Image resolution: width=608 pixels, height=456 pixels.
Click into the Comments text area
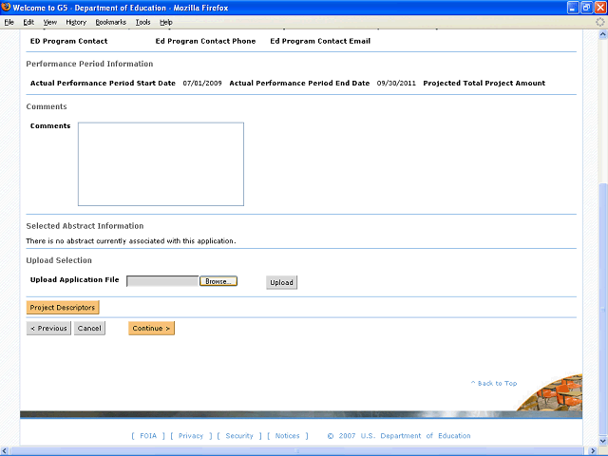pyautogui.click(x=161, y=164)
